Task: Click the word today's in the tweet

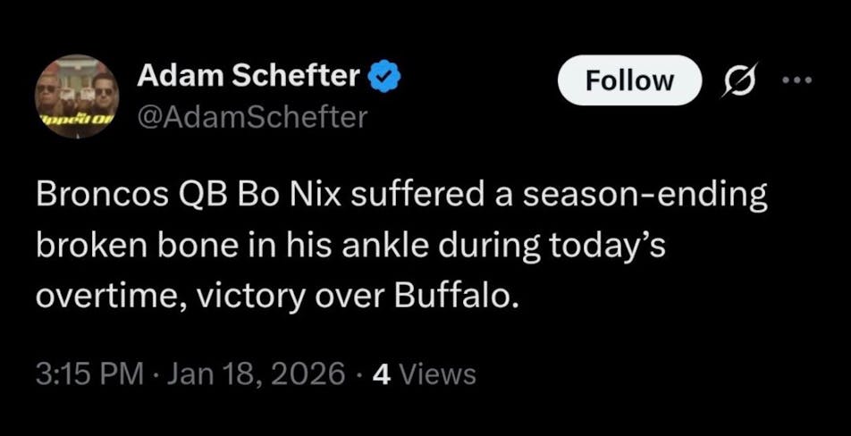Action: [608, 247]
